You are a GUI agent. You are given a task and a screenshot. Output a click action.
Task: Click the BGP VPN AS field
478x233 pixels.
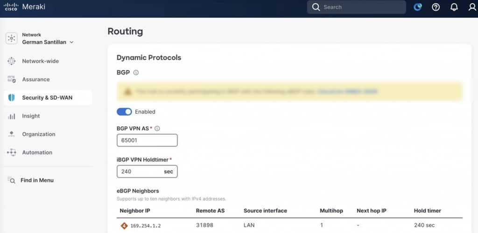pos(147,140)
